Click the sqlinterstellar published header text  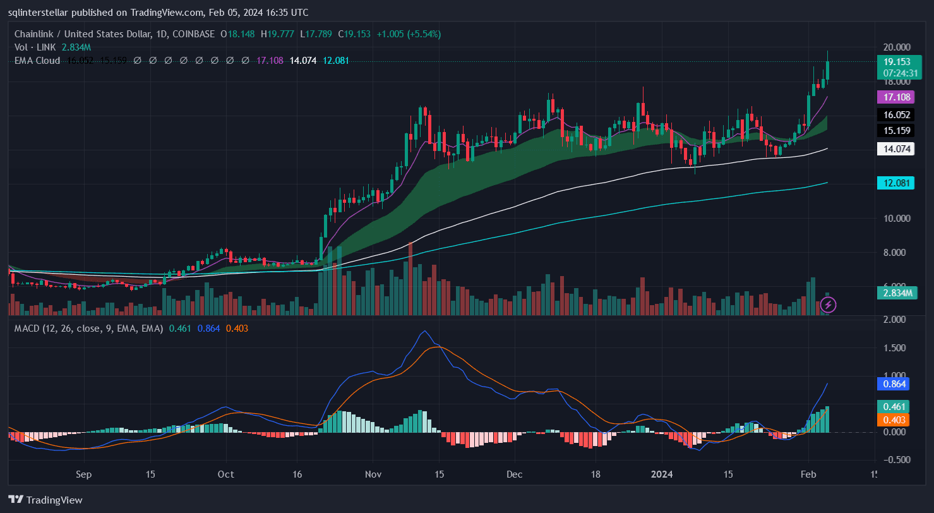tap(158, 12)
